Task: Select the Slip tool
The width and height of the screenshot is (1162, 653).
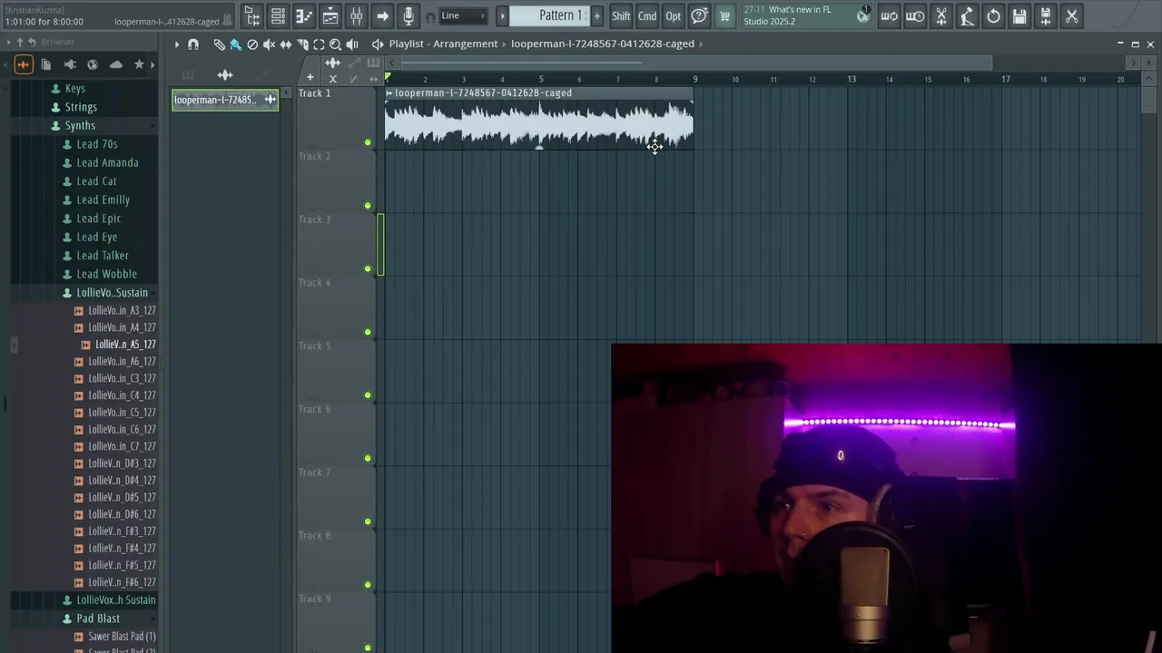Action: (285, 44)
